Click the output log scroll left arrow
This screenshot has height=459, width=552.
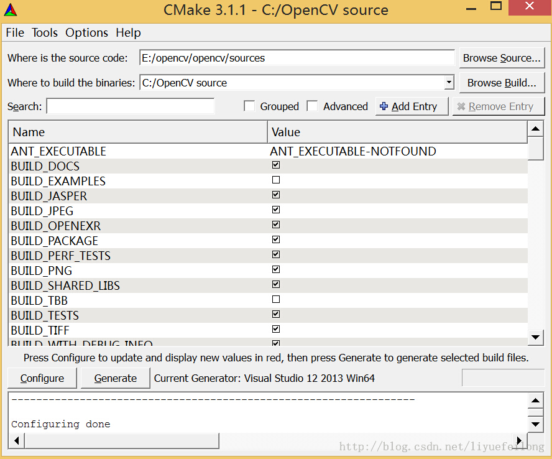(17, 441)
